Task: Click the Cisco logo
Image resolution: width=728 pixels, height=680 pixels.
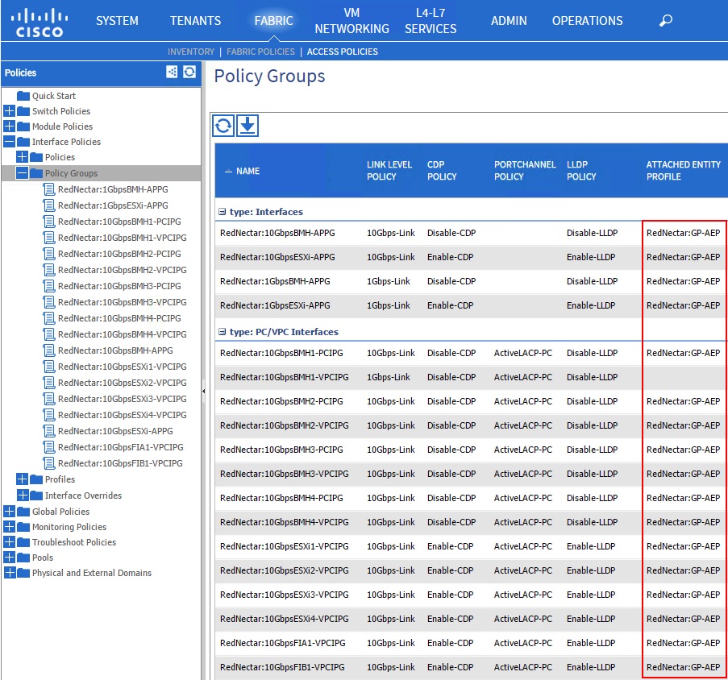Action: (40, 22)
